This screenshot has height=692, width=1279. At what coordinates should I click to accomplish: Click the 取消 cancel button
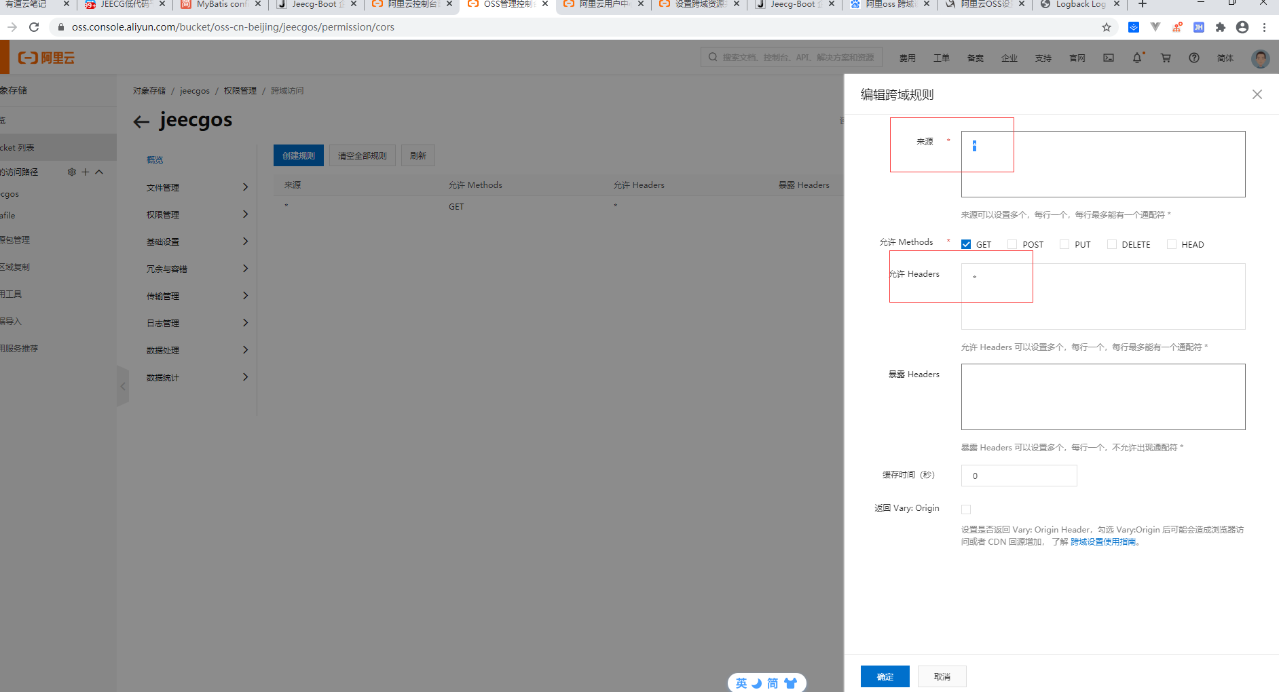(x=942, y=676)
